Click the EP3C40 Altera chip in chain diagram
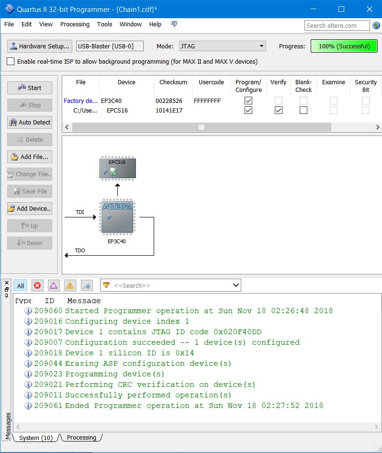Image resolution: width=382 pixels, height=453 pixels. [117, 216]
